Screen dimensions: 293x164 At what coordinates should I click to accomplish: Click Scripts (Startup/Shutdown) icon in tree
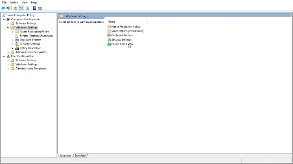(17, 36)
